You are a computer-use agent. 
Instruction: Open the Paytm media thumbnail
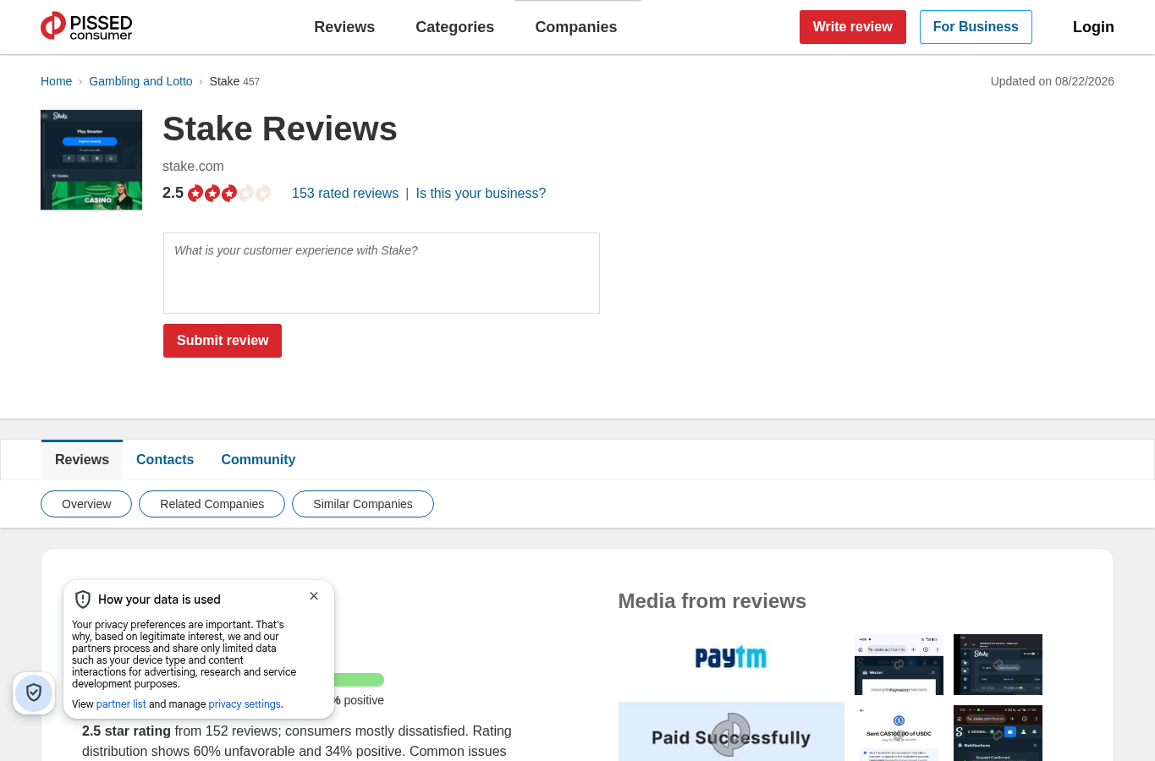pyautogui.click(x=731, y=657)
